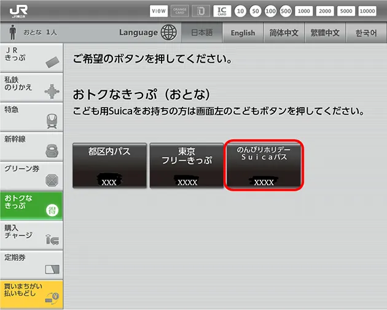This screenshot has height=310, width=387.
Task: Open the 定期券 commuter pass menu
Action: 31,265
